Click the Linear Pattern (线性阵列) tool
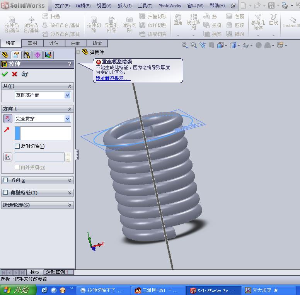This screenshot has height=295, width=300. [193, 22]
